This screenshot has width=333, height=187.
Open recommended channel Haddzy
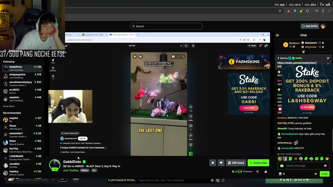pyautogui.click(x=22, y=173)
